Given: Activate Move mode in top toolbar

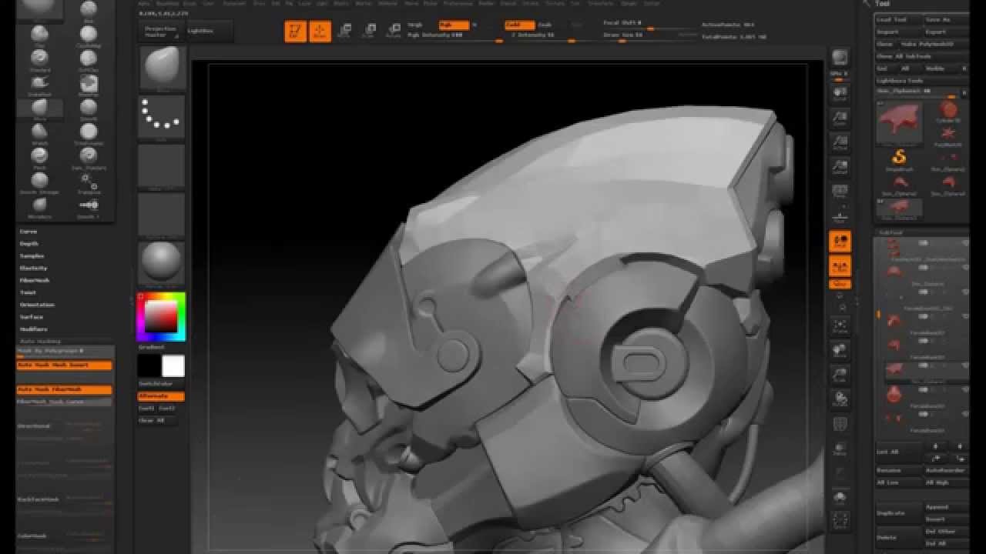Looking at the screenshot, I should [x=344, y=31].
